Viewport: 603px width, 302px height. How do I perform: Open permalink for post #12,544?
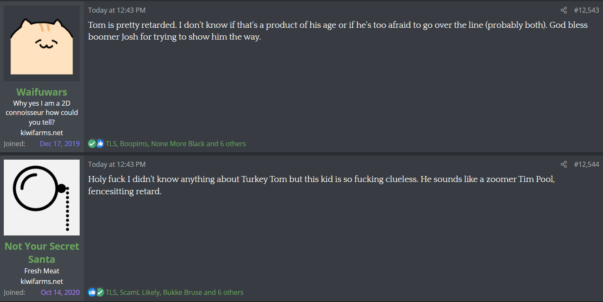(586, 164)
